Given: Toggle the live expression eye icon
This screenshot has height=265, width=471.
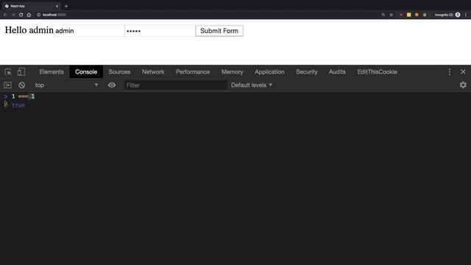Looking at the screenshot, I should [x=112, y=85].
